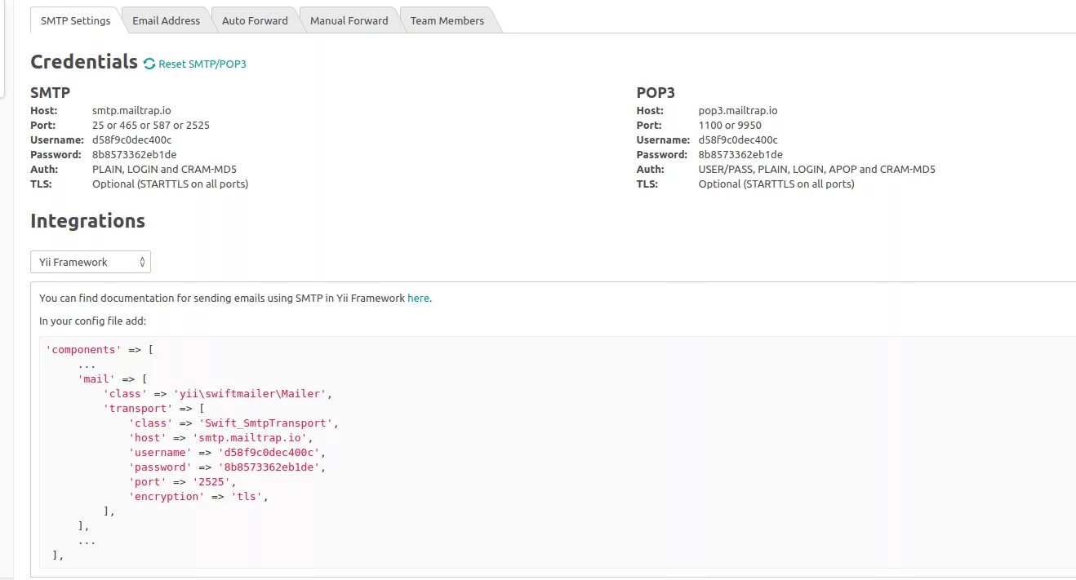Select the Team Members tab
The image size is (1076, 580).
[x=447, y=20]
